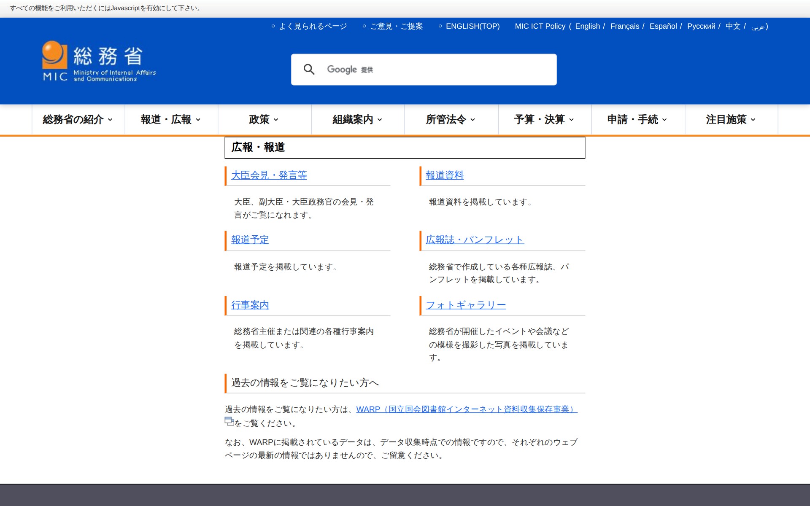Open the よく見られるページ link
810x506 pixels.
click(x=313, y=27)
